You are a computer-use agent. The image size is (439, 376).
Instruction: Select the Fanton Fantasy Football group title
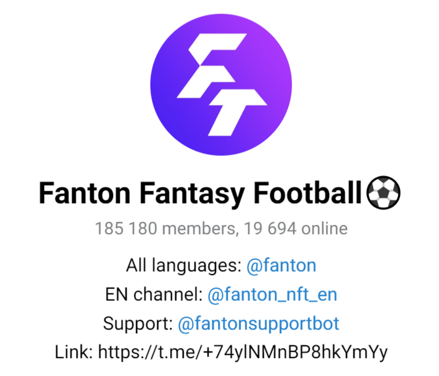click(x=220, y=193)
